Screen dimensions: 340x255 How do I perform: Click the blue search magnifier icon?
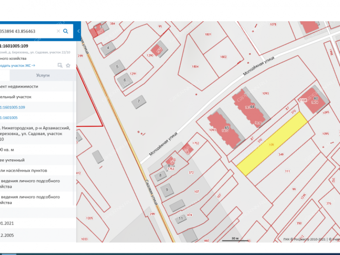65,31
